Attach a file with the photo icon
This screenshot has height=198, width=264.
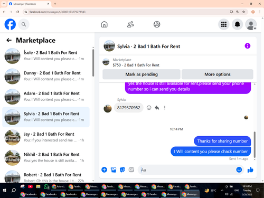(114, 170)
